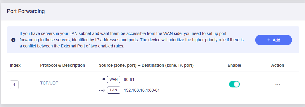Click the port forwarding help description text
Screen dimensions: 305x107
(x=132, y=40)
